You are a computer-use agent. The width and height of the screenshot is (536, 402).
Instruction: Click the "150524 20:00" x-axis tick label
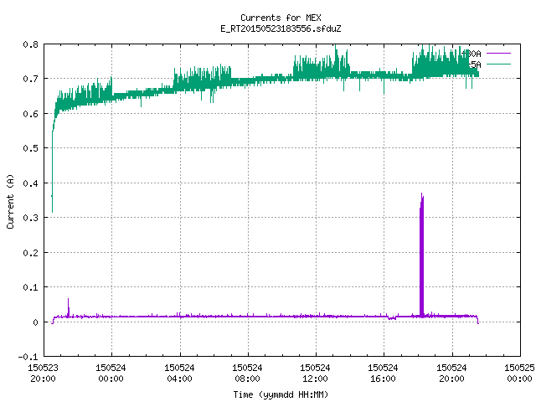pyautogui.click(x=451, y=373)
